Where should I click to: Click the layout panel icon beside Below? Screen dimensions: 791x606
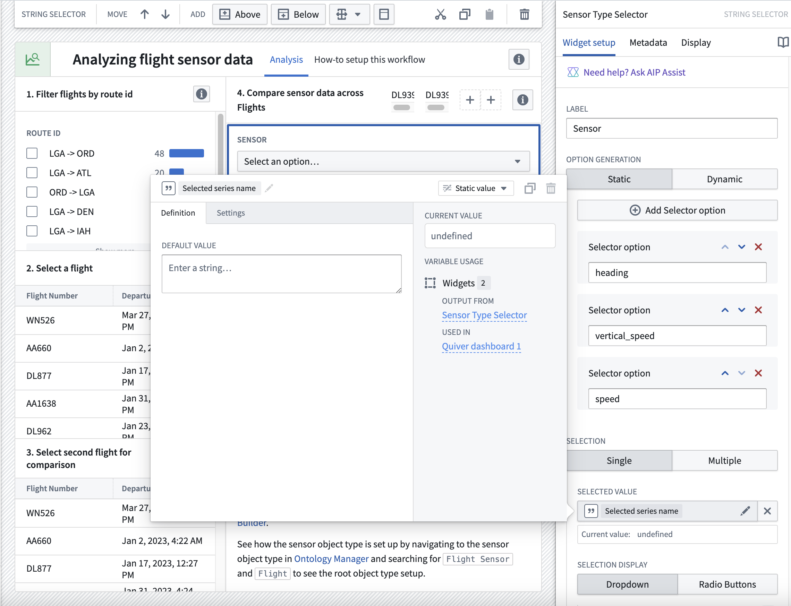tap(384, 15)
